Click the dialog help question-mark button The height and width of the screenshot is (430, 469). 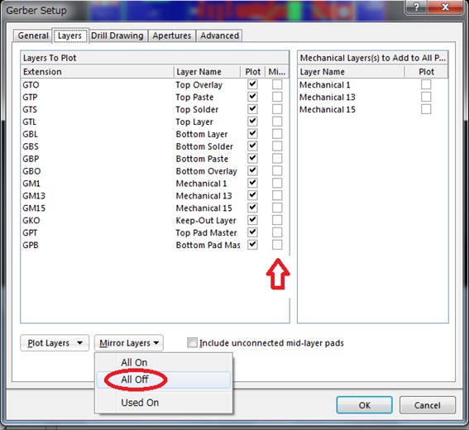tap(416, 7)
